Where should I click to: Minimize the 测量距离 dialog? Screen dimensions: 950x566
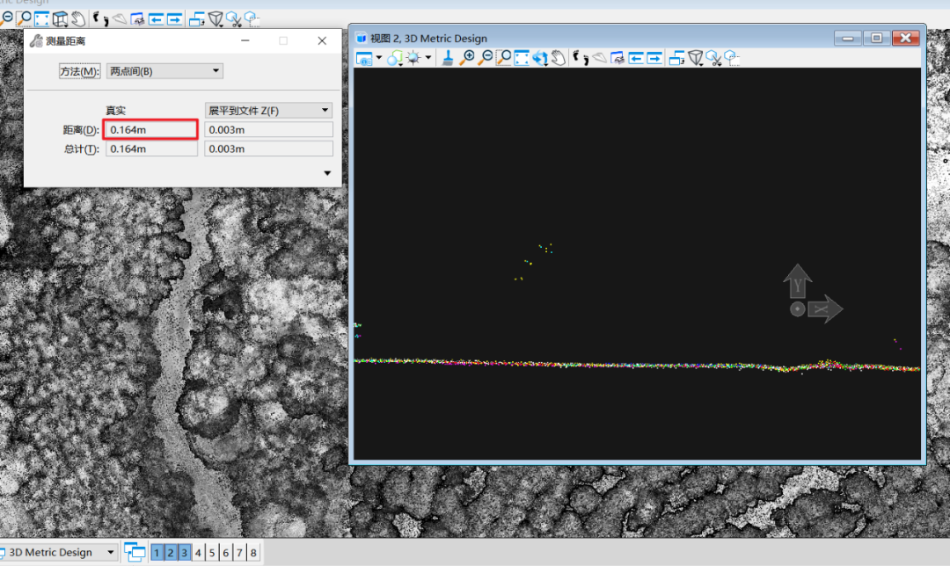[x=245, y=40]
